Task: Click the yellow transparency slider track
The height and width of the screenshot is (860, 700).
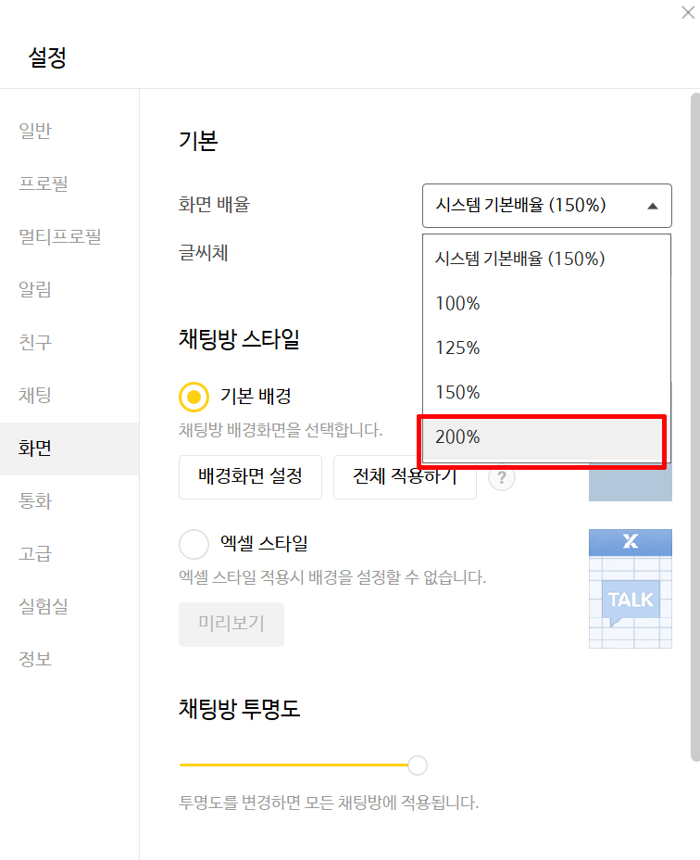Action: [294, 765]
